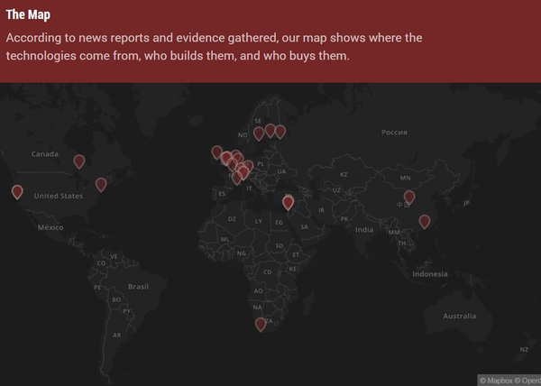
Task: Click the "IR" Iran label
Action: 321,210
